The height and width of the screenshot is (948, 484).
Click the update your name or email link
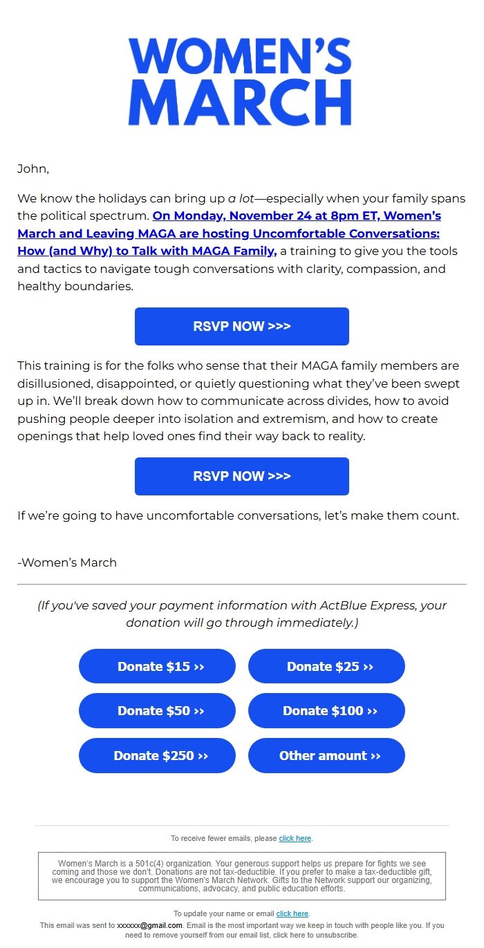292,913
